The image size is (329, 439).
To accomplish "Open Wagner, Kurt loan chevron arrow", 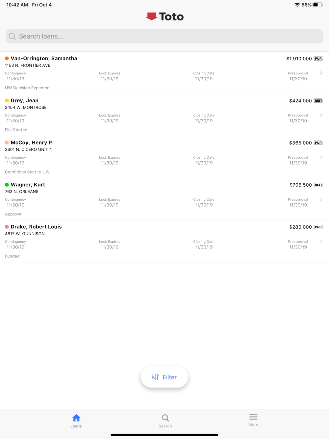I will coord(321,199).
